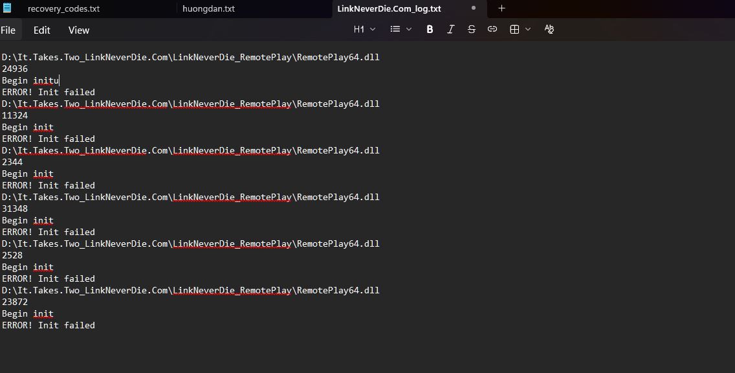The image size is (735, 373).
Task: Open the Edit menu
Action: pos(41,30)
